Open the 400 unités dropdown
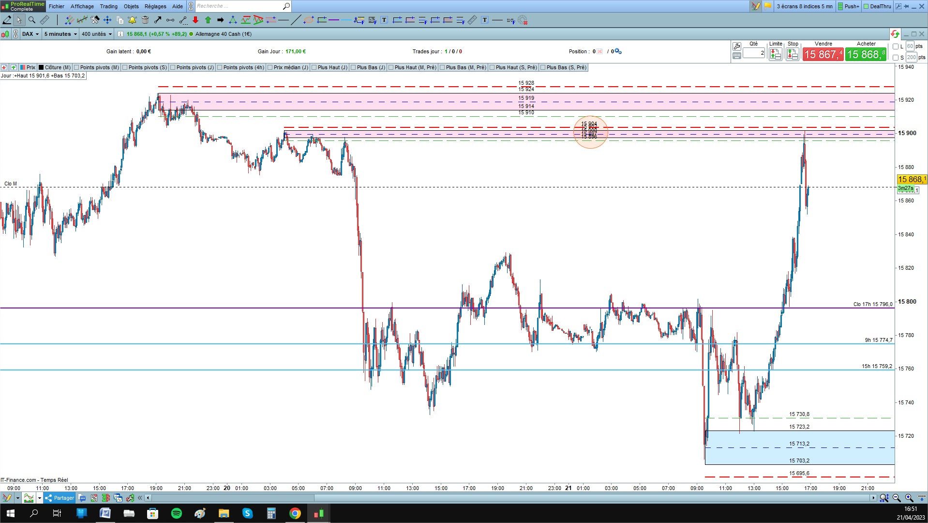The width and height of the screenshot is (928, 523). (x=96, y=34)
